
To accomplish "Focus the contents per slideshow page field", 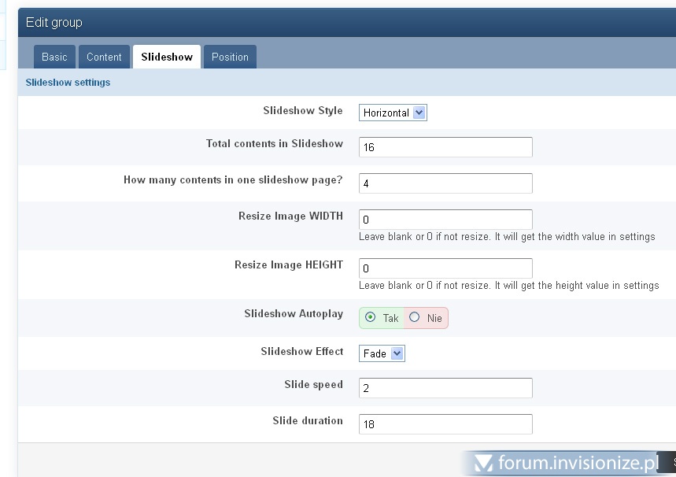I will point(445,183).
